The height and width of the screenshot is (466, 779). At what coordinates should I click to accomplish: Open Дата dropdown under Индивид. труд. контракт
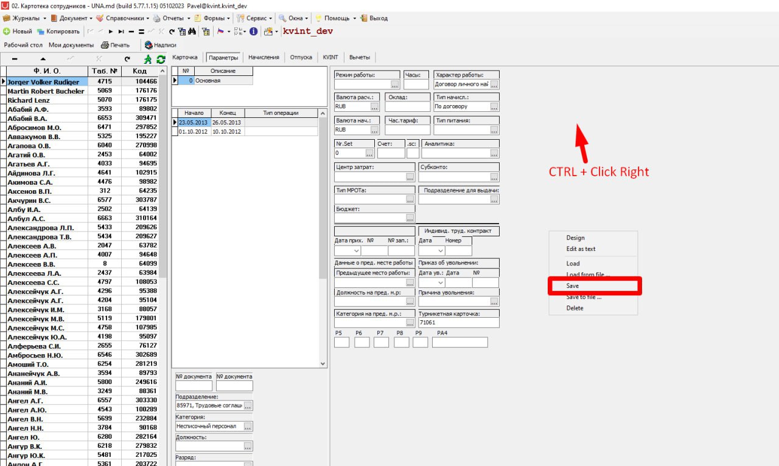[440, 250]
